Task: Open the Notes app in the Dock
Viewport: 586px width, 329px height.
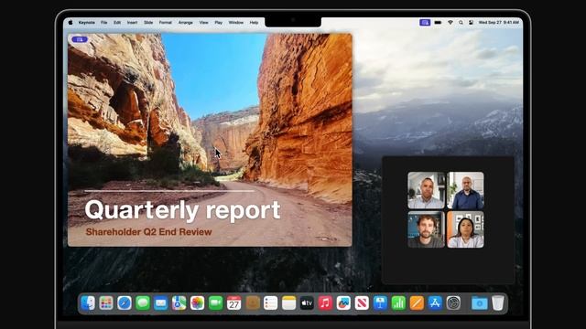Action: point(288,303)
